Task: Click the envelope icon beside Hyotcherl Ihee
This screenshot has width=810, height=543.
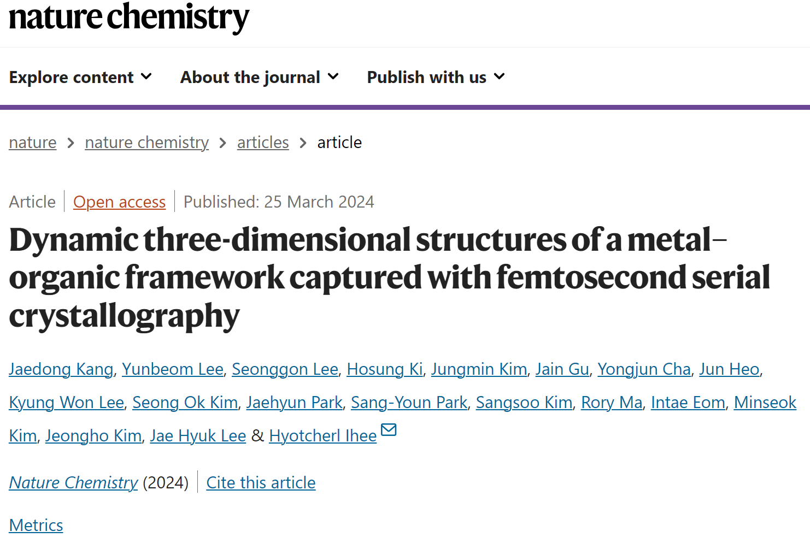Action: click(x=389, y=430)
